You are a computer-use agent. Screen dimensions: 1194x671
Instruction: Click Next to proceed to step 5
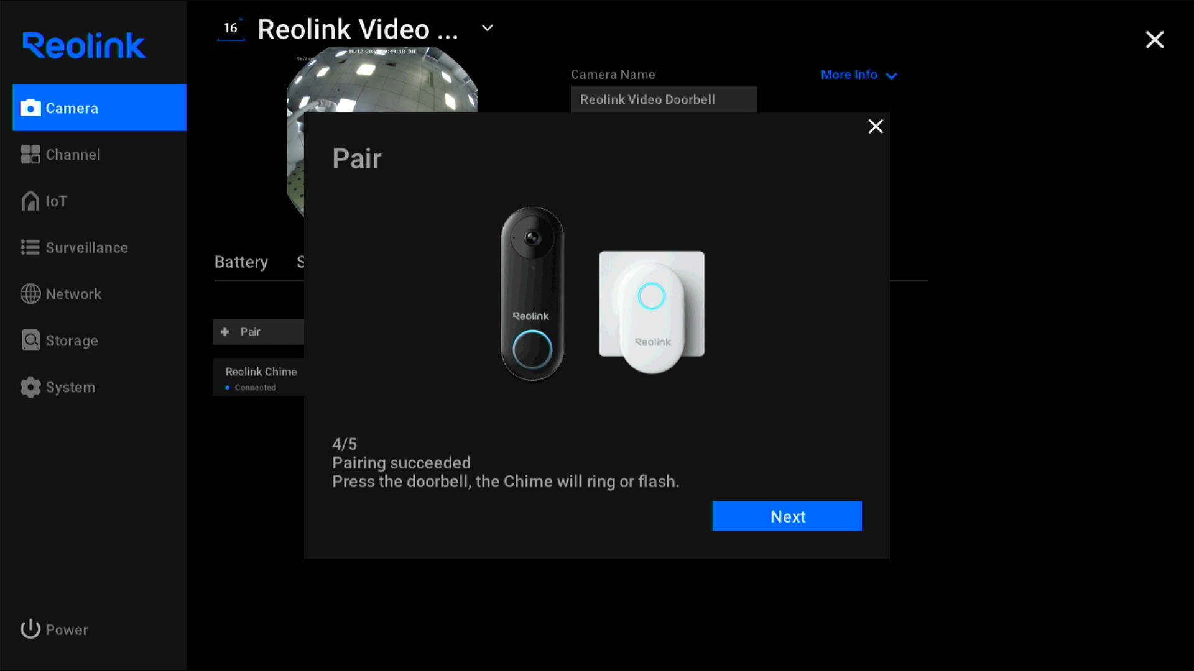coord(787,515)
